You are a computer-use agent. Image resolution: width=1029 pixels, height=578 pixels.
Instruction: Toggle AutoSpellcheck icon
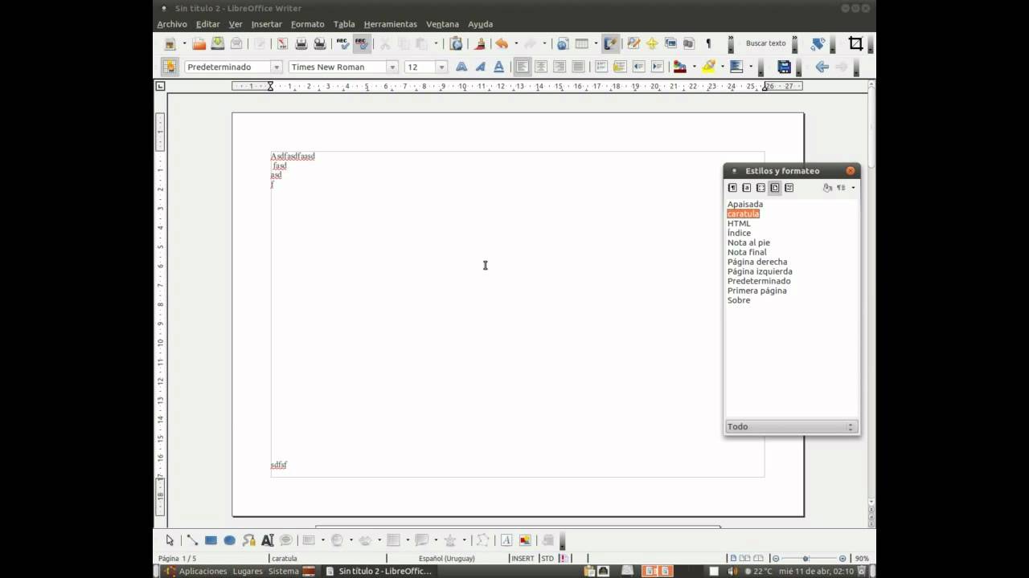coord(362,44)
